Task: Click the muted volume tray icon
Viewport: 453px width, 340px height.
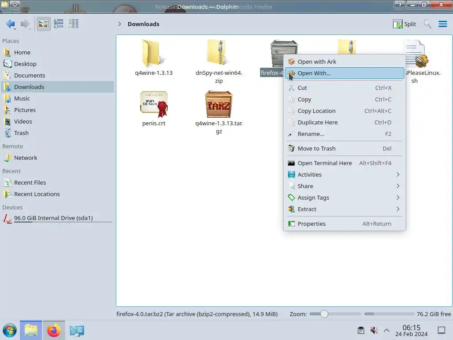Action: click(x=374, y=330)
